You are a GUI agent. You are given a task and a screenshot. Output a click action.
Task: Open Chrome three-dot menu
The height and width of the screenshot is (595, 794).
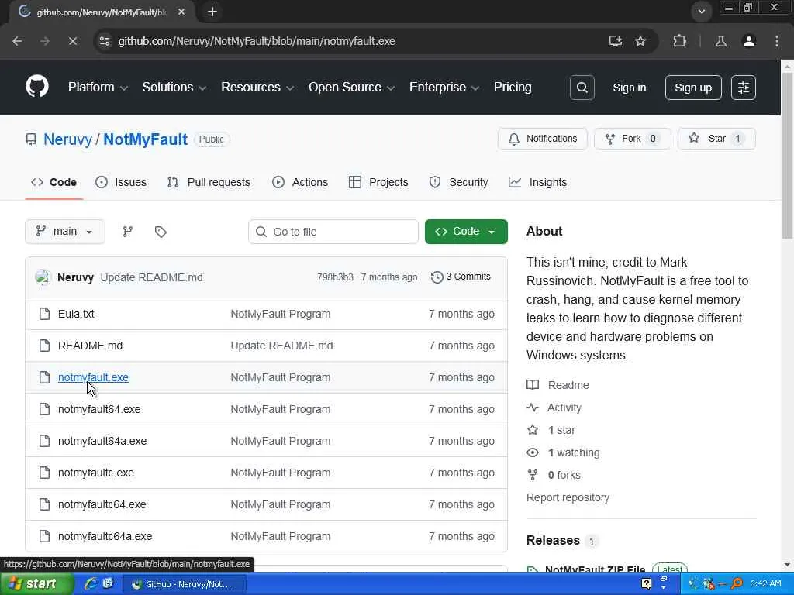[x=777, y=41]
